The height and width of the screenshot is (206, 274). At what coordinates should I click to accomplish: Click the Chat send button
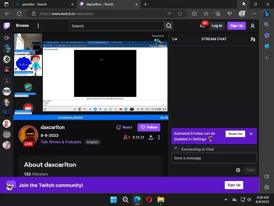point(250,170)
